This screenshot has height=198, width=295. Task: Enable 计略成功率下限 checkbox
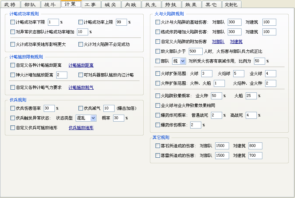12,22
